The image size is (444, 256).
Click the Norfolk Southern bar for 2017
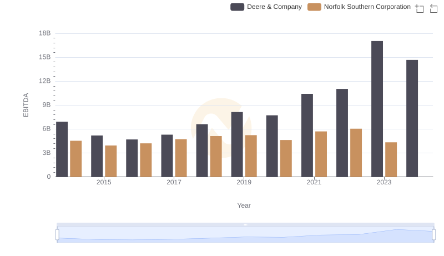coord(181,158)
